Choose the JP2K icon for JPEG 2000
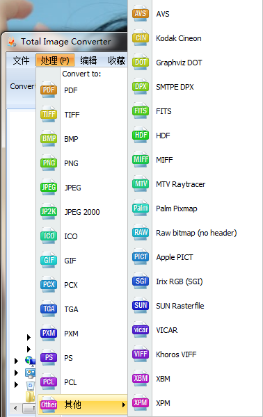Viewport: 263px width, 417px height. tap(49, 211)
